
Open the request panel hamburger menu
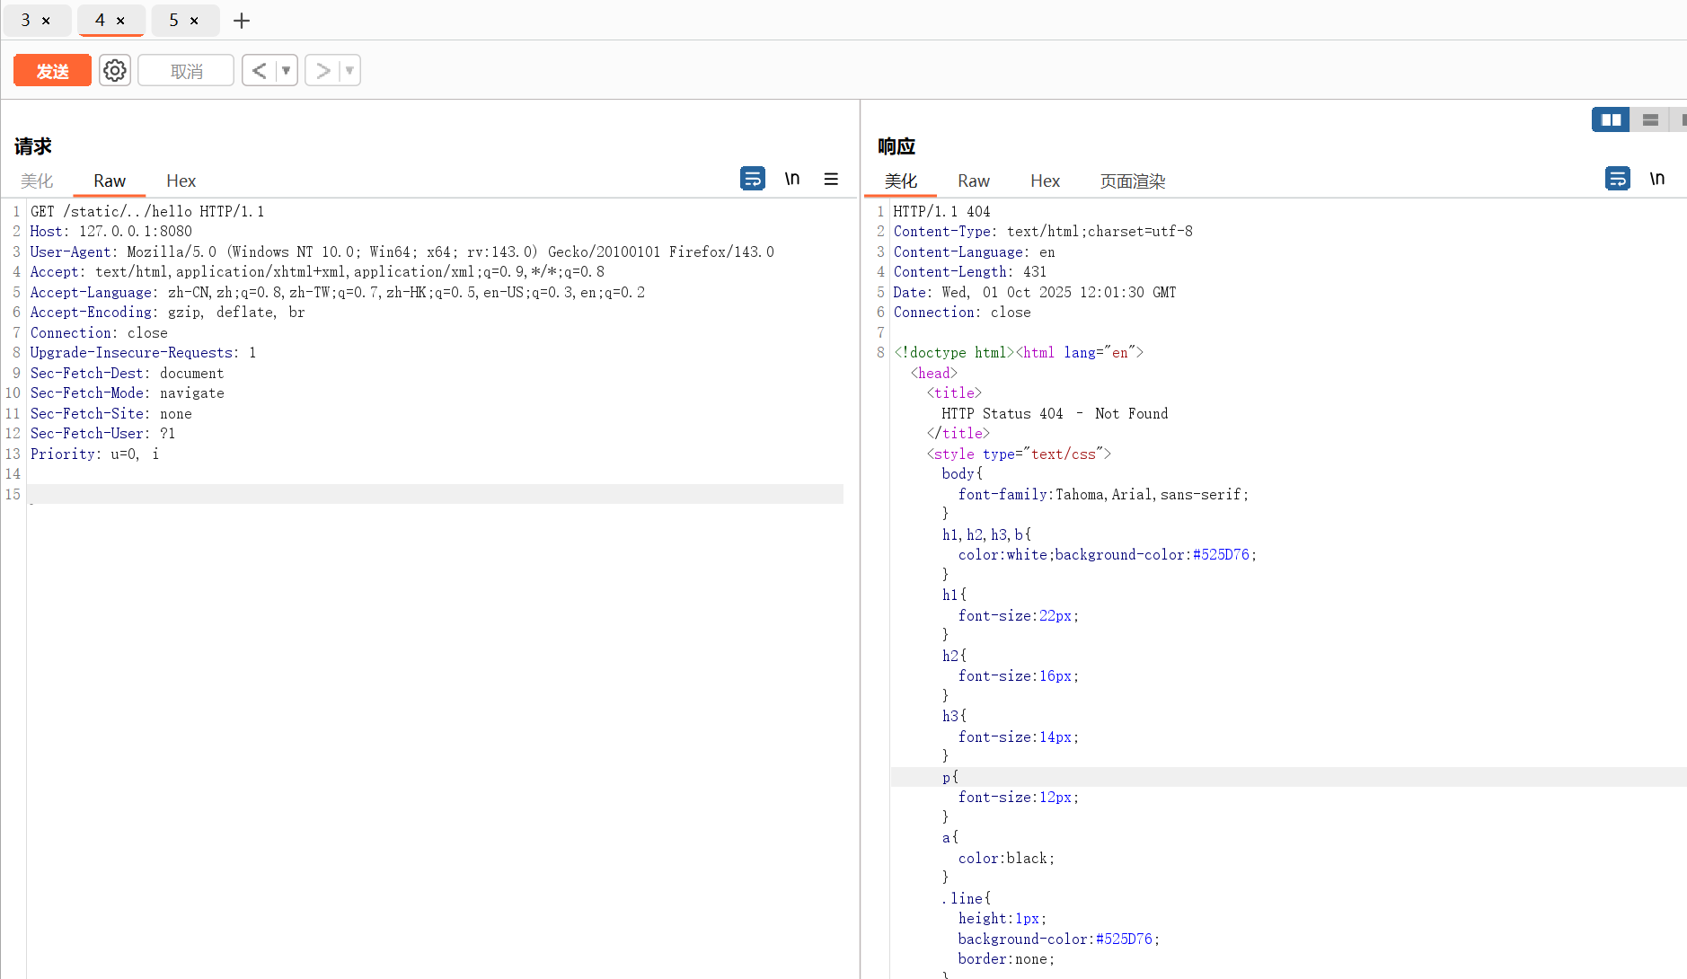831,179
